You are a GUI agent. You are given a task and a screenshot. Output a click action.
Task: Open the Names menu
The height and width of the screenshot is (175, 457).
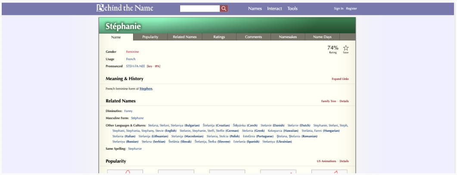255,9
